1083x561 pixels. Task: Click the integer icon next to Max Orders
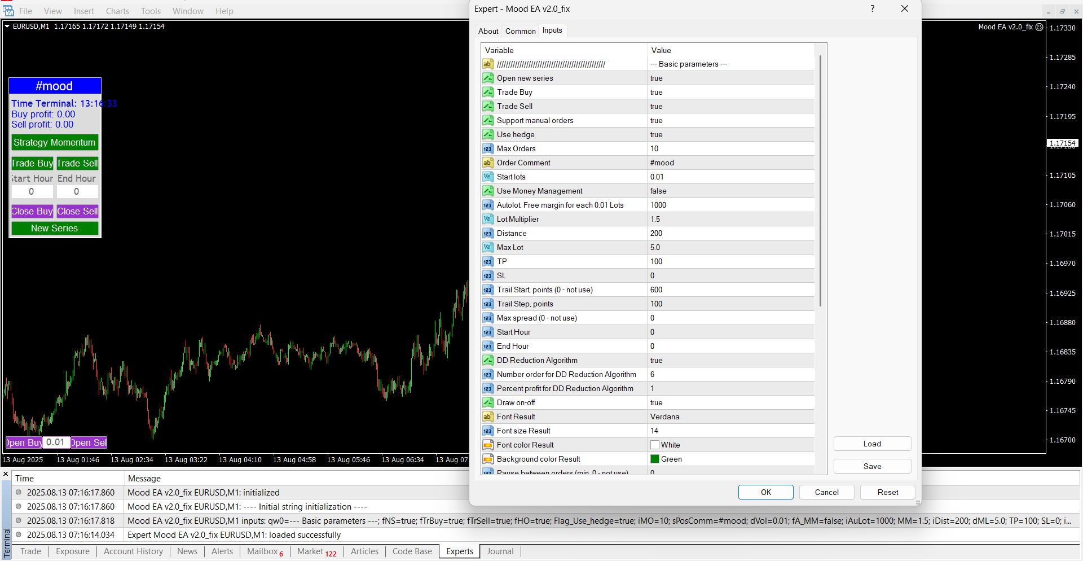tap(488, 148)
